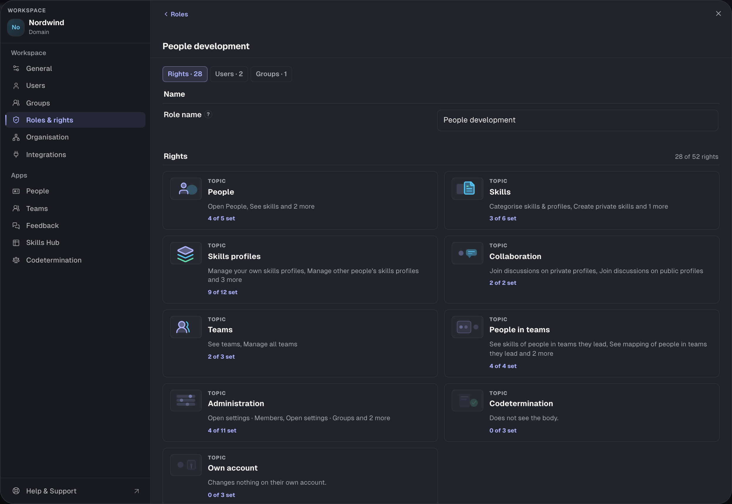
Task: Click the Users person icon in sidebar
Action: point(16,86)
